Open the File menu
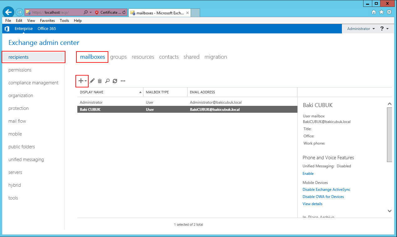This screenshot has height=237, width=397. [8, 21]
